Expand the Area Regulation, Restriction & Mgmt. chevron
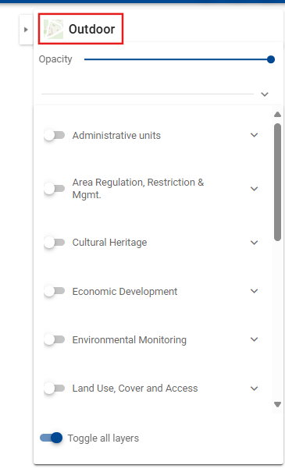 pos(255,189)
